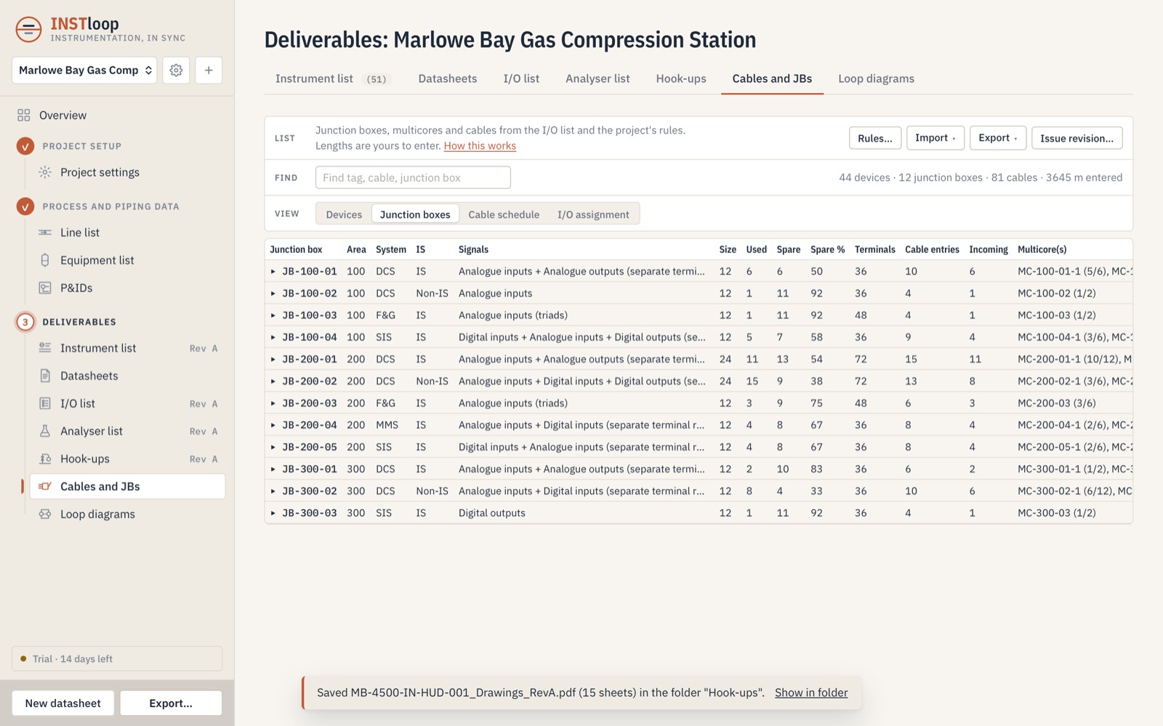Open the How this works link

click(x=480, y=146)
